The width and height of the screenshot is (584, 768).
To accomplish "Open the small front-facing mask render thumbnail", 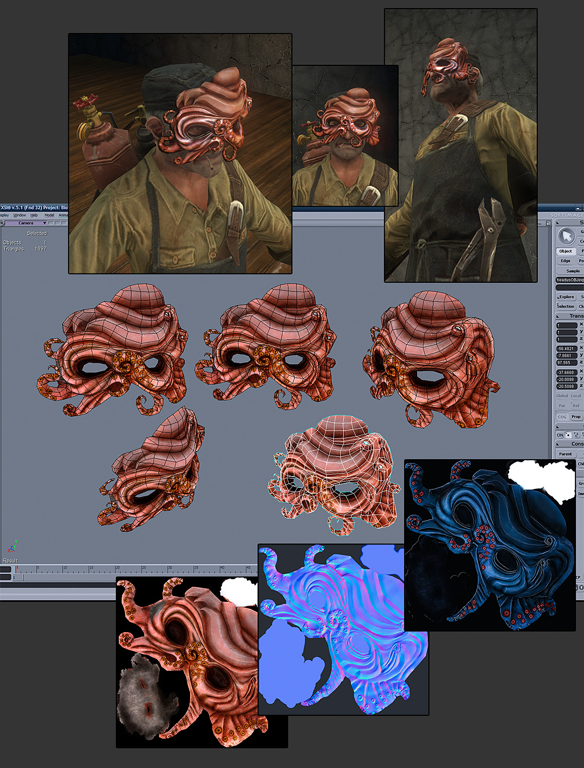I will pyautogui.click(x=345, y=135).
